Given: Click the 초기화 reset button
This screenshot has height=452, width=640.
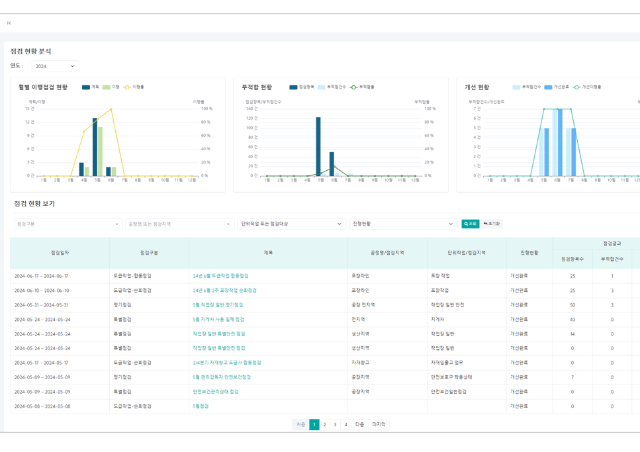Looking at the screenshot, I should click(492, 224).
